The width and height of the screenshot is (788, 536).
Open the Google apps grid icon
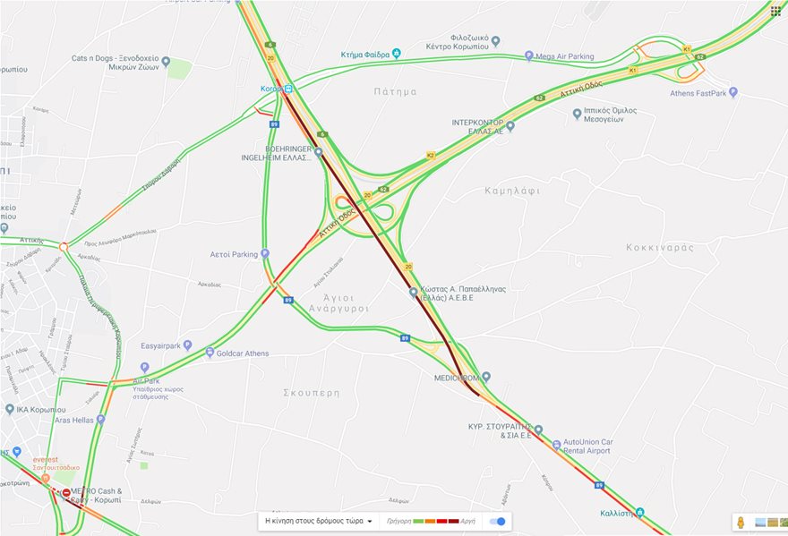pos(775,11)
